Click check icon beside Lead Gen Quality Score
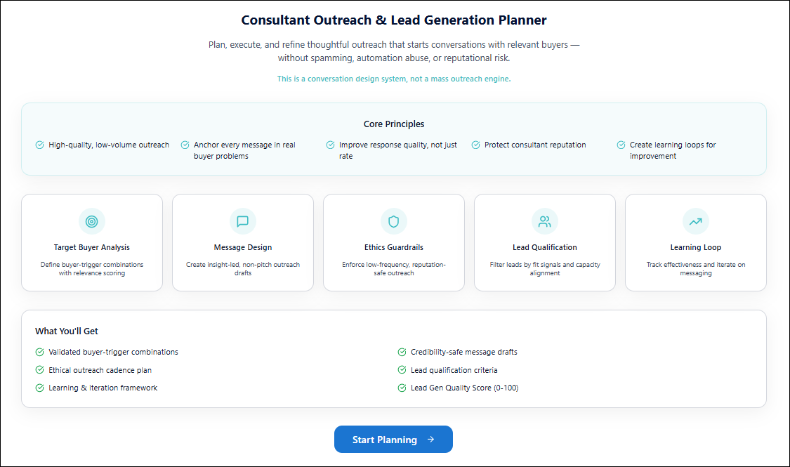This screenshot has width=790, height=467. coord(402,388)
